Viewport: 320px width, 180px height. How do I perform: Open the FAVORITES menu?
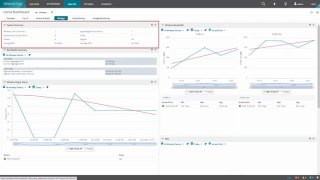[106, 4]
